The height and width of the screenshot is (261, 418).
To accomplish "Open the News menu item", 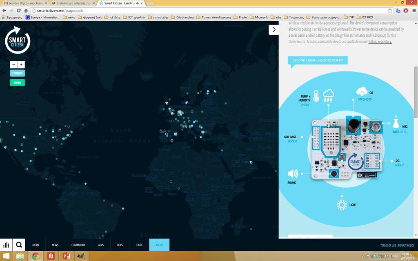I will click(55, 245).
